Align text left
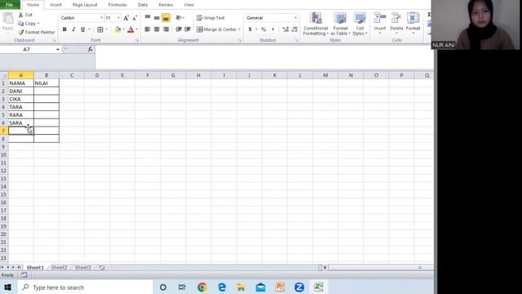 [148, 29]
